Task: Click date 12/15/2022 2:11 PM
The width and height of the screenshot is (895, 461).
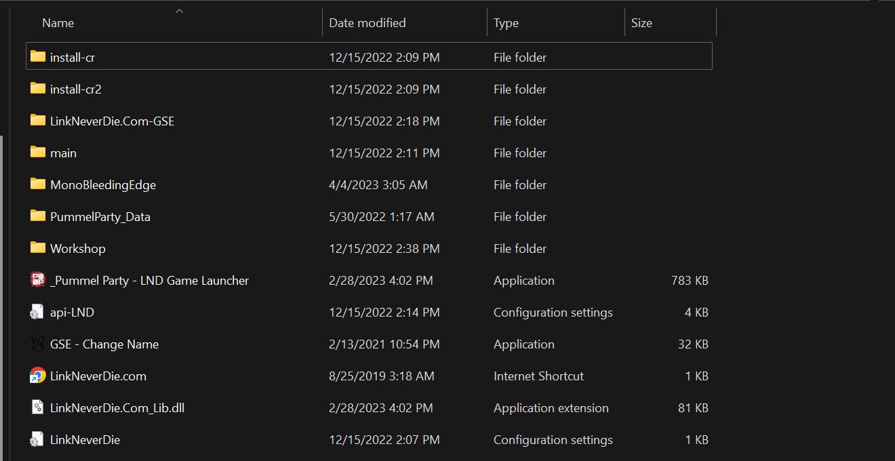Action: (x=384, y=153)
